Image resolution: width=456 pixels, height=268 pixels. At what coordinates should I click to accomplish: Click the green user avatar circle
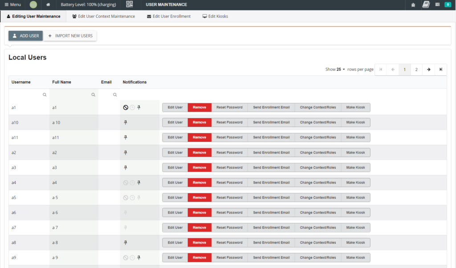(x=33, y=4)
